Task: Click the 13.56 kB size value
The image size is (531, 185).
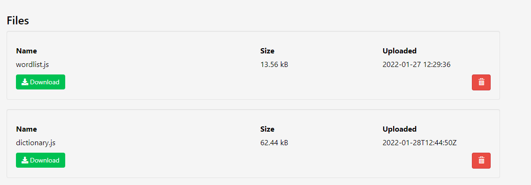Action: 274,64
